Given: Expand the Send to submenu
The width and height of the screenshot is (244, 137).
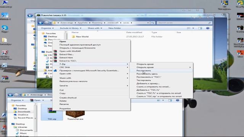Looking at the screenshot, I should click(x=91, y=86).
